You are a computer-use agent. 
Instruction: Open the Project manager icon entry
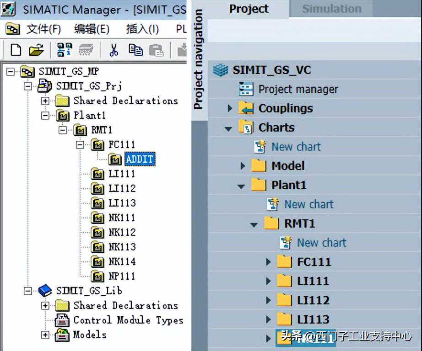click(x=246, y=89)
